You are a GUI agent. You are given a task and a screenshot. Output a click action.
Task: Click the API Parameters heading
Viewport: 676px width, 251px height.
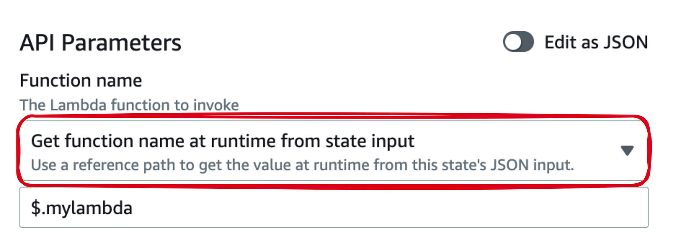click(101, 43)
